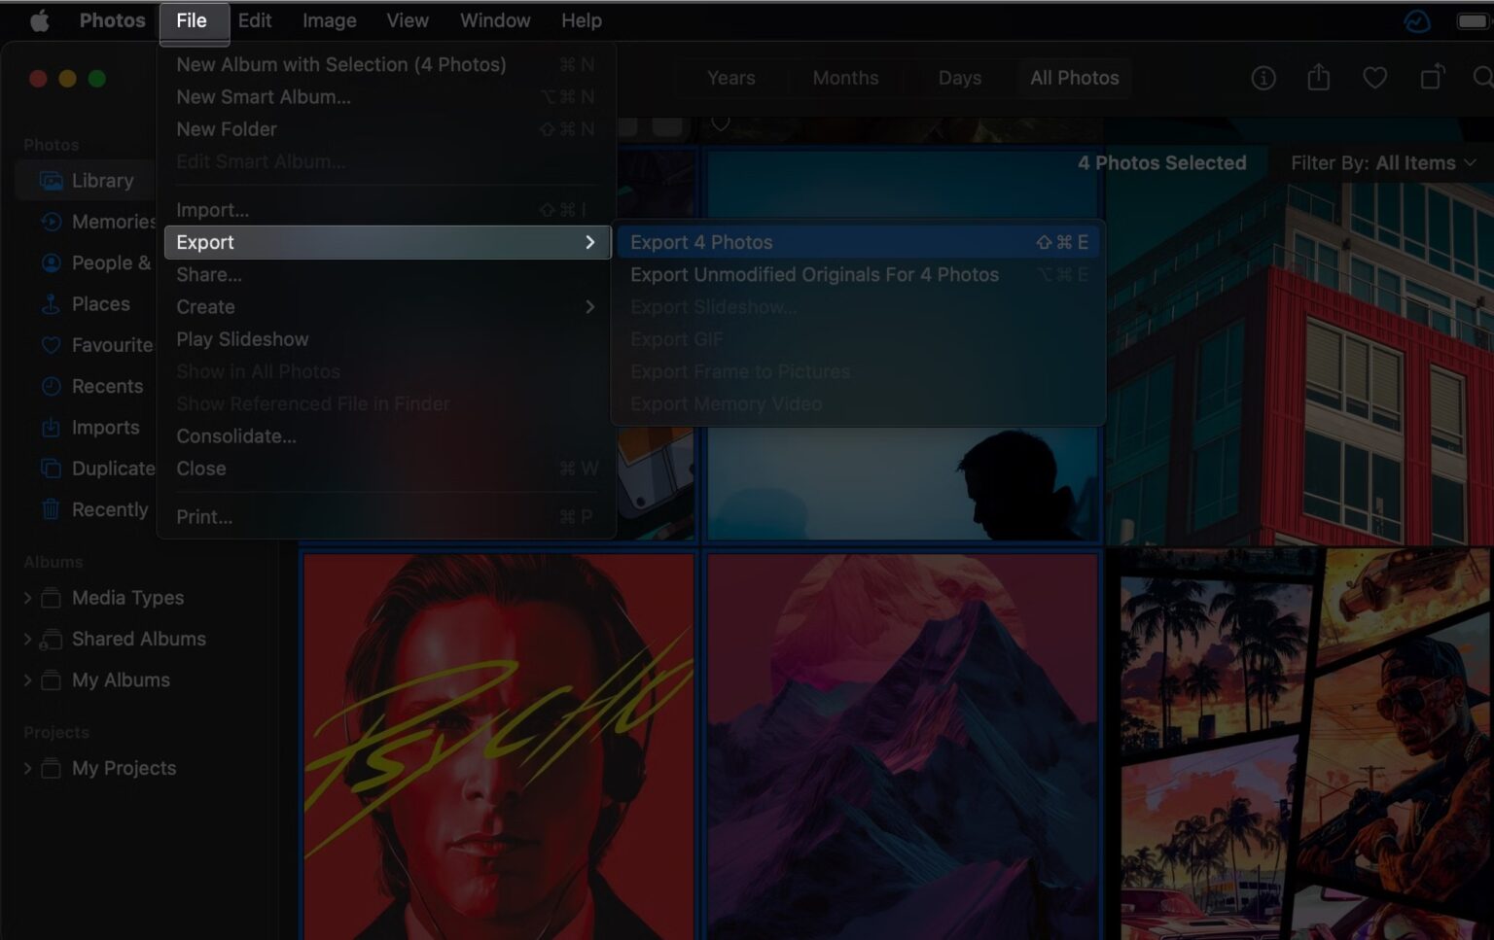Click the Psycho poster thumbnail
Image resolution: width=1494 pixels, height=940 pixels.
pos(498,744)
